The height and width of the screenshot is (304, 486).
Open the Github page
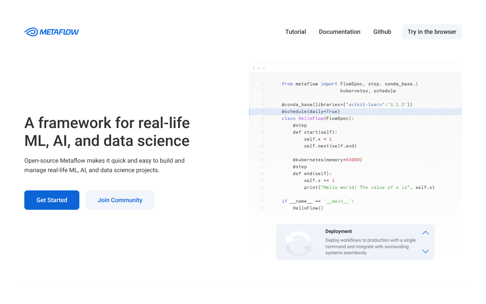pyautogui.click(x=382, y=32)
